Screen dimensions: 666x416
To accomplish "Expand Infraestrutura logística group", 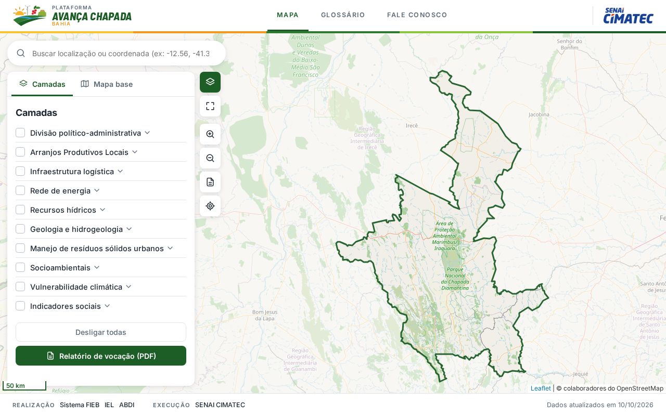I will point(120,171).
